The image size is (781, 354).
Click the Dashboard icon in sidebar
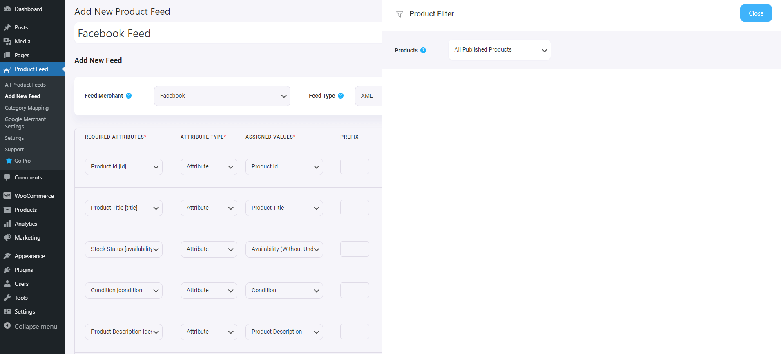pos(7,9)
